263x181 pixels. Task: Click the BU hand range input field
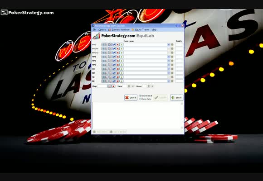click(x=146, y=73)
